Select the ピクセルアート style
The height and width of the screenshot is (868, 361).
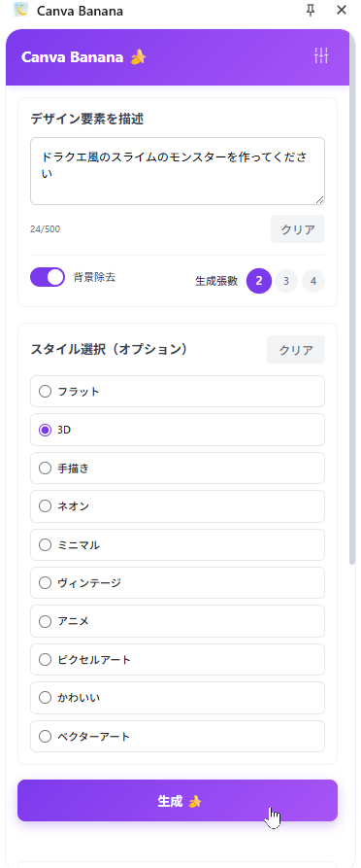(178, 660)
